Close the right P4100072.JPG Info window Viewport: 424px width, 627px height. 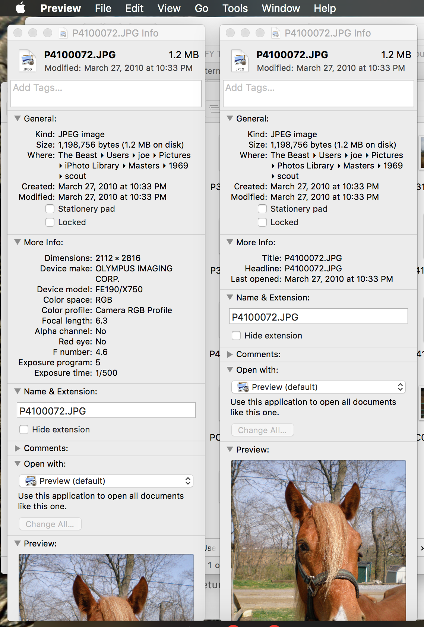(230, 33)
